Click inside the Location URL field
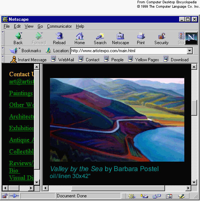This screenshot has width=200, height=201. [129, 51]
